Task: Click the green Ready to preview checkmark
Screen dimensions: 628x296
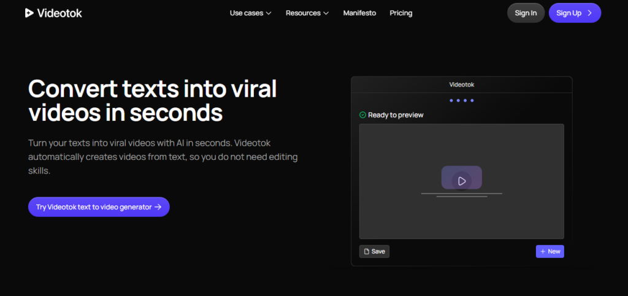Action: pos(362,115)
